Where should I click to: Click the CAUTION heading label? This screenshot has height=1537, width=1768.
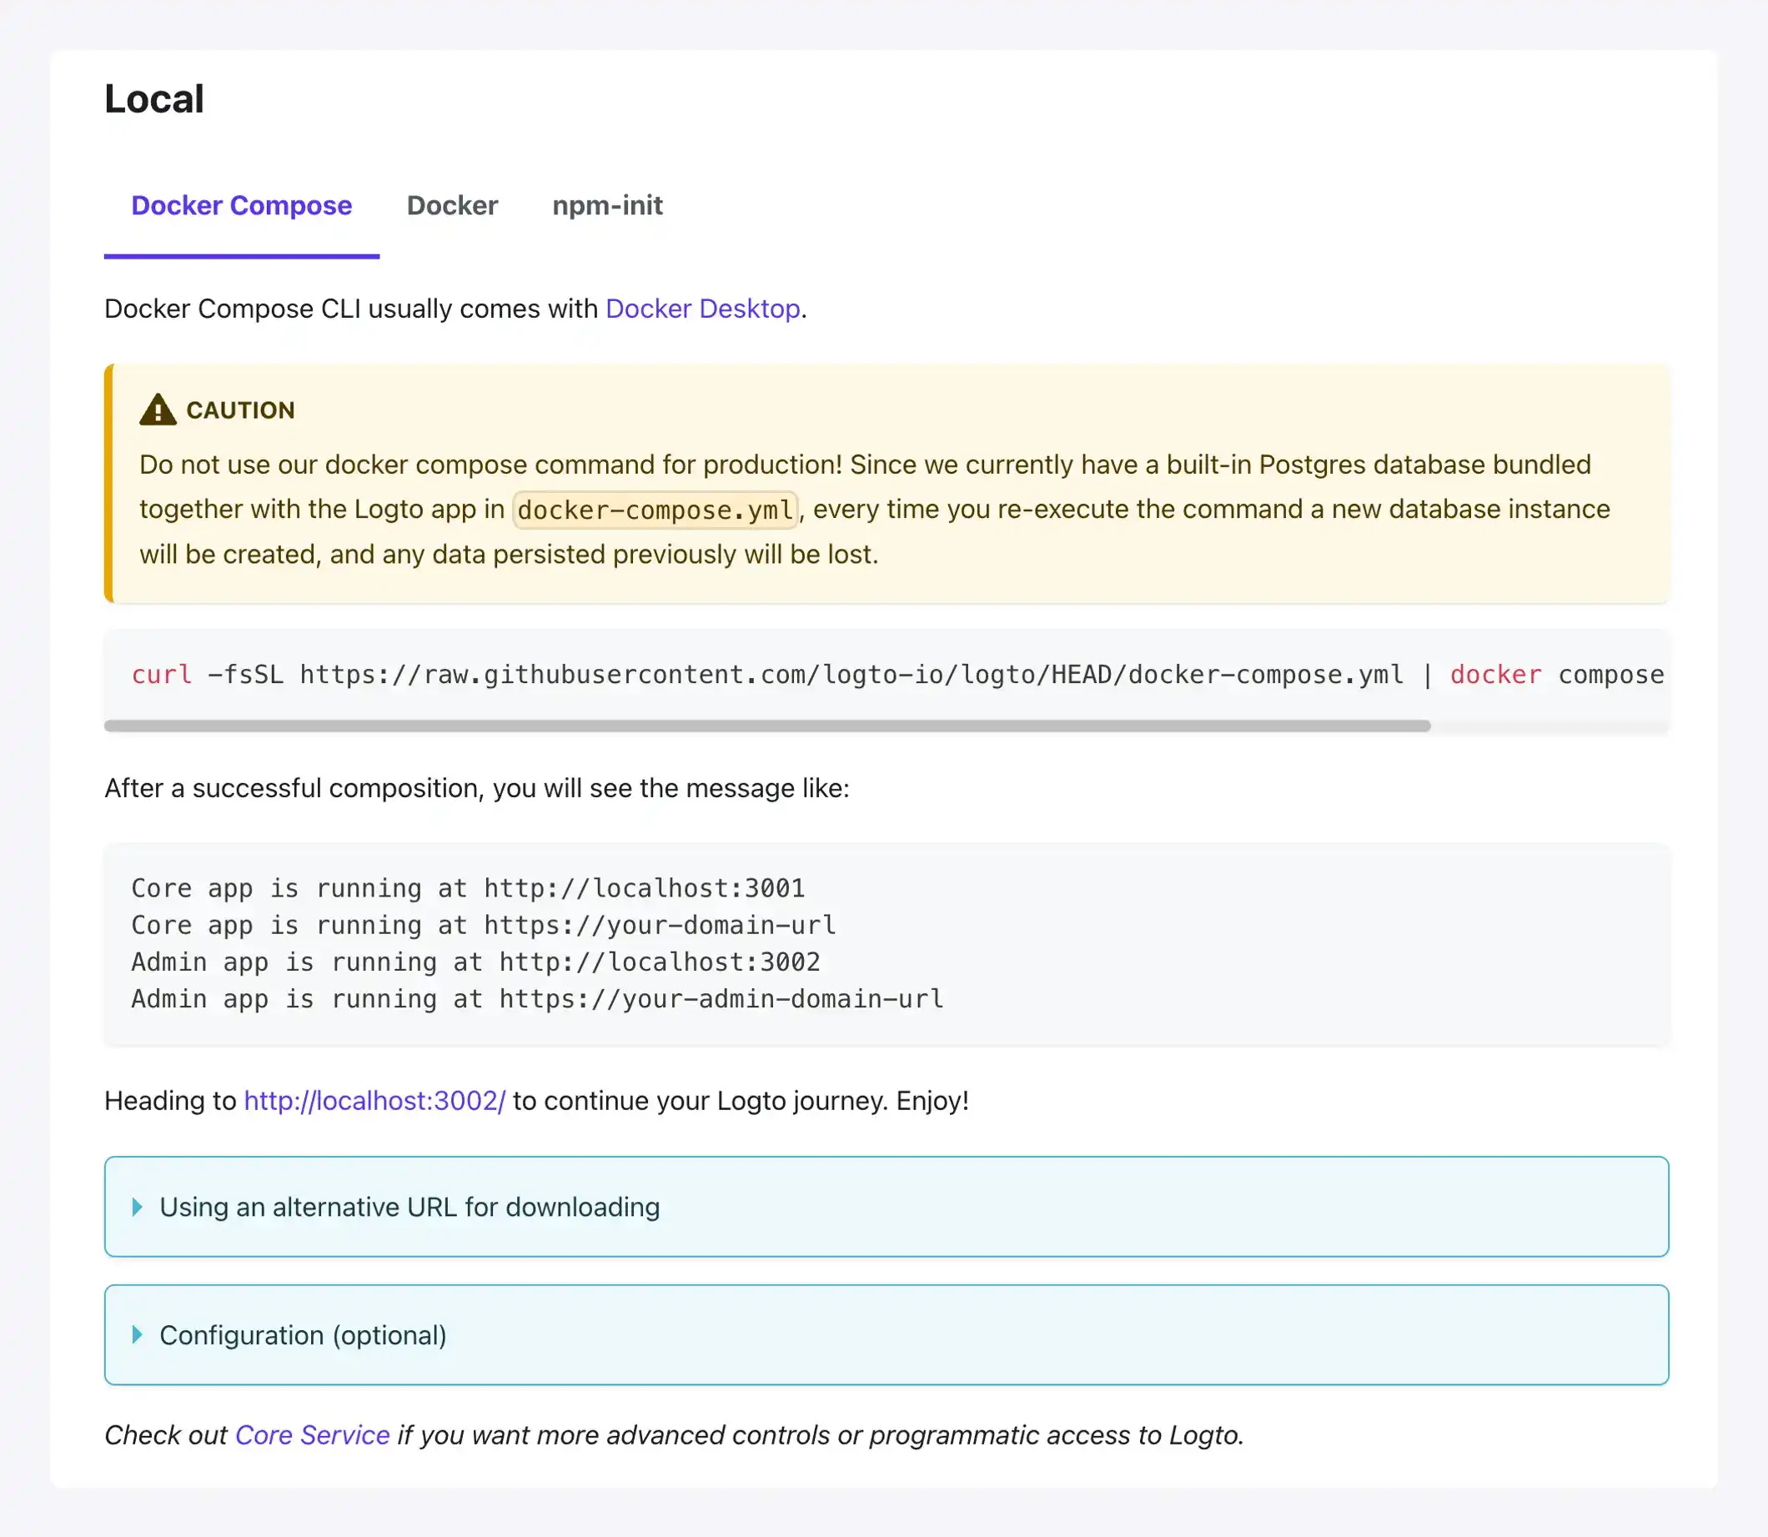[x=240, y=411]
